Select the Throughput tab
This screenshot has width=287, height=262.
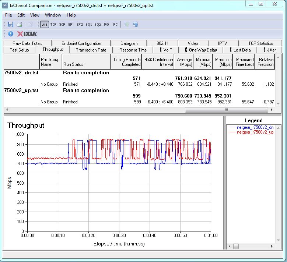click(53, 49)
